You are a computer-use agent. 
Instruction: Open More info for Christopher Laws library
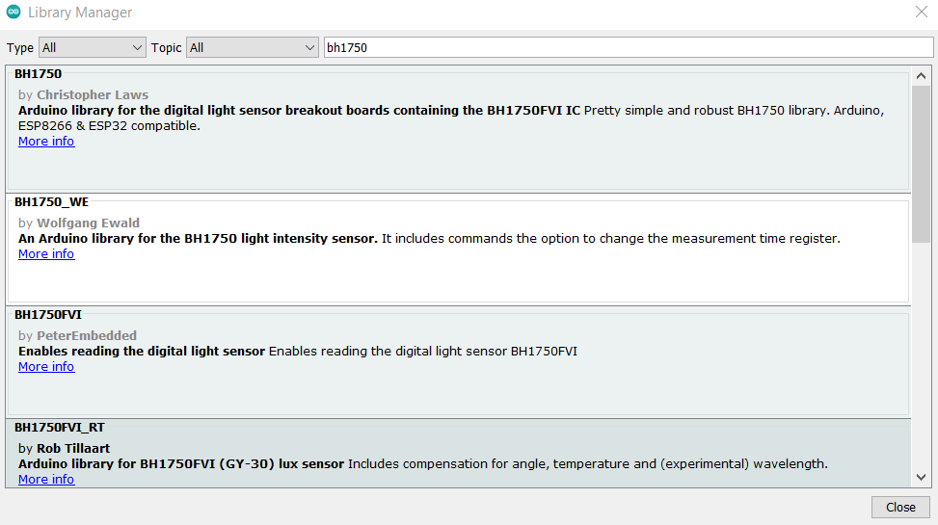click(46, 142)
